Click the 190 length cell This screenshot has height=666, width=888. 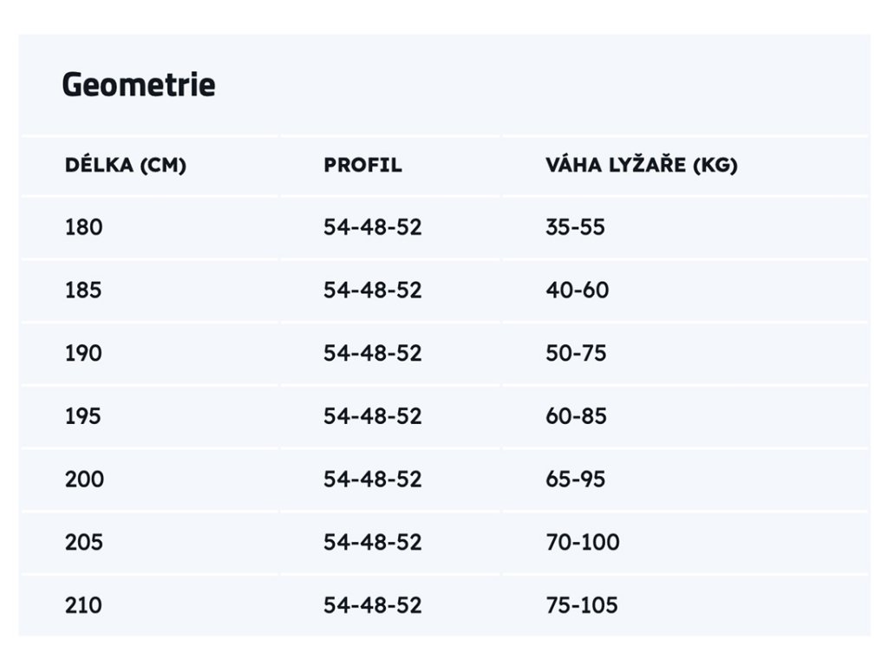(x=83, y=353)
